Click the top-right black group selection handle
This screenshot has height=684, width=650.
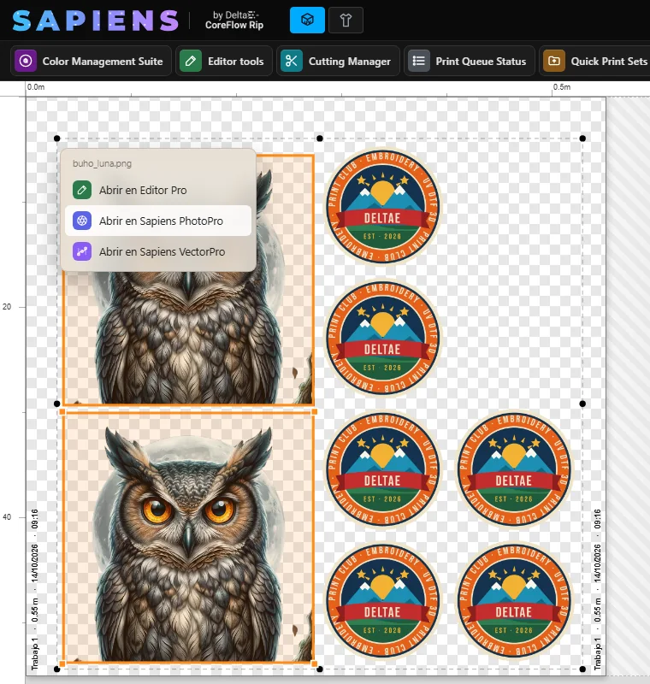pos(582,139)
